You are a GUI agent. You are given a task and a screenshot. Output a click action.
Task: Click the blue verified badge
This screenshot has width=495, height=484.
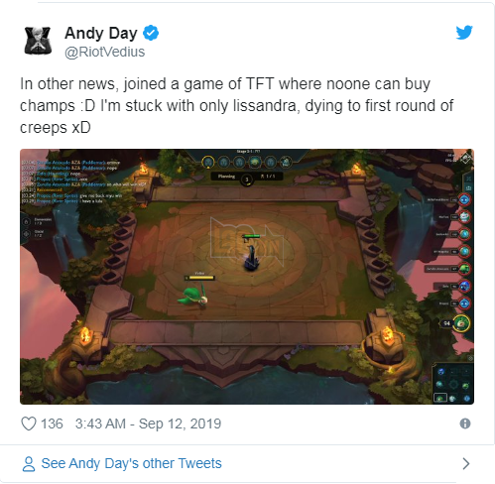tap(151, 33)
